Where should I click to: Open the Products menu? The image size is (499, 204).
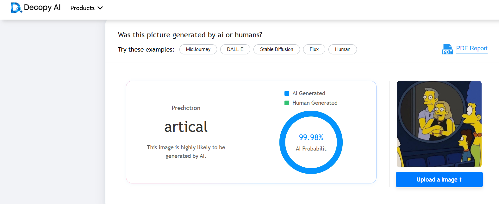click(87, 8)
